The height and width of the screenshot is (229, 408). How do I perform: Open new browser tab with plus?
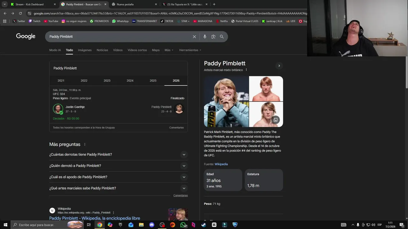coord(214,4)
